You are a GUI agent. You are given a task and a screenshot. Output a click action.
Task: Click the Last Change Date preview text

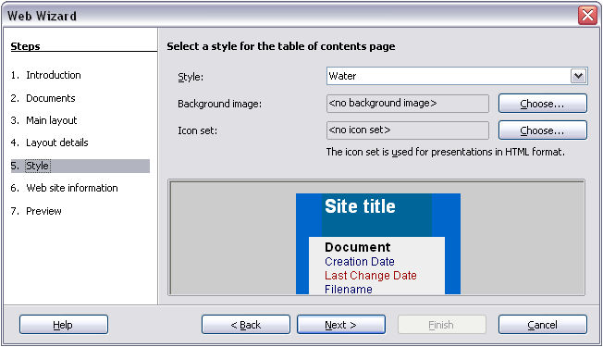coord(371,276)
